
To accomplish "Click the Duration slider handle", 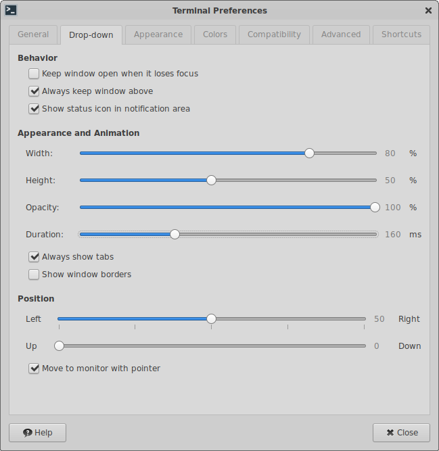I will tap(175, 235).
